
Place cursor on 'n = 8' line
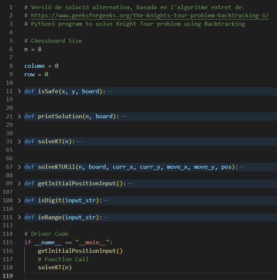pyautogui.click(x=33, y=49)
